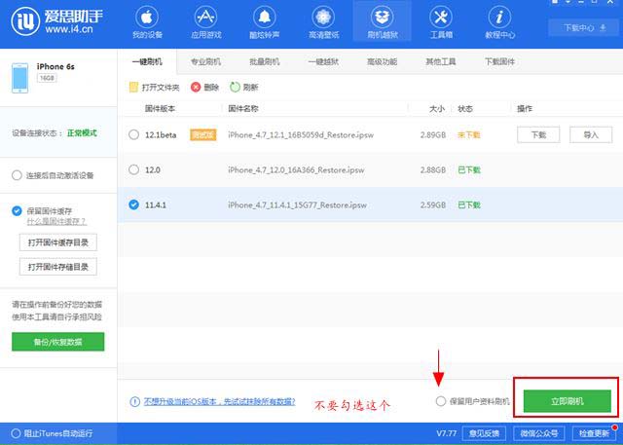This screenshot has height=445, width=623.
Task: Click the 2.88GB size value
Action: [432, 170]
